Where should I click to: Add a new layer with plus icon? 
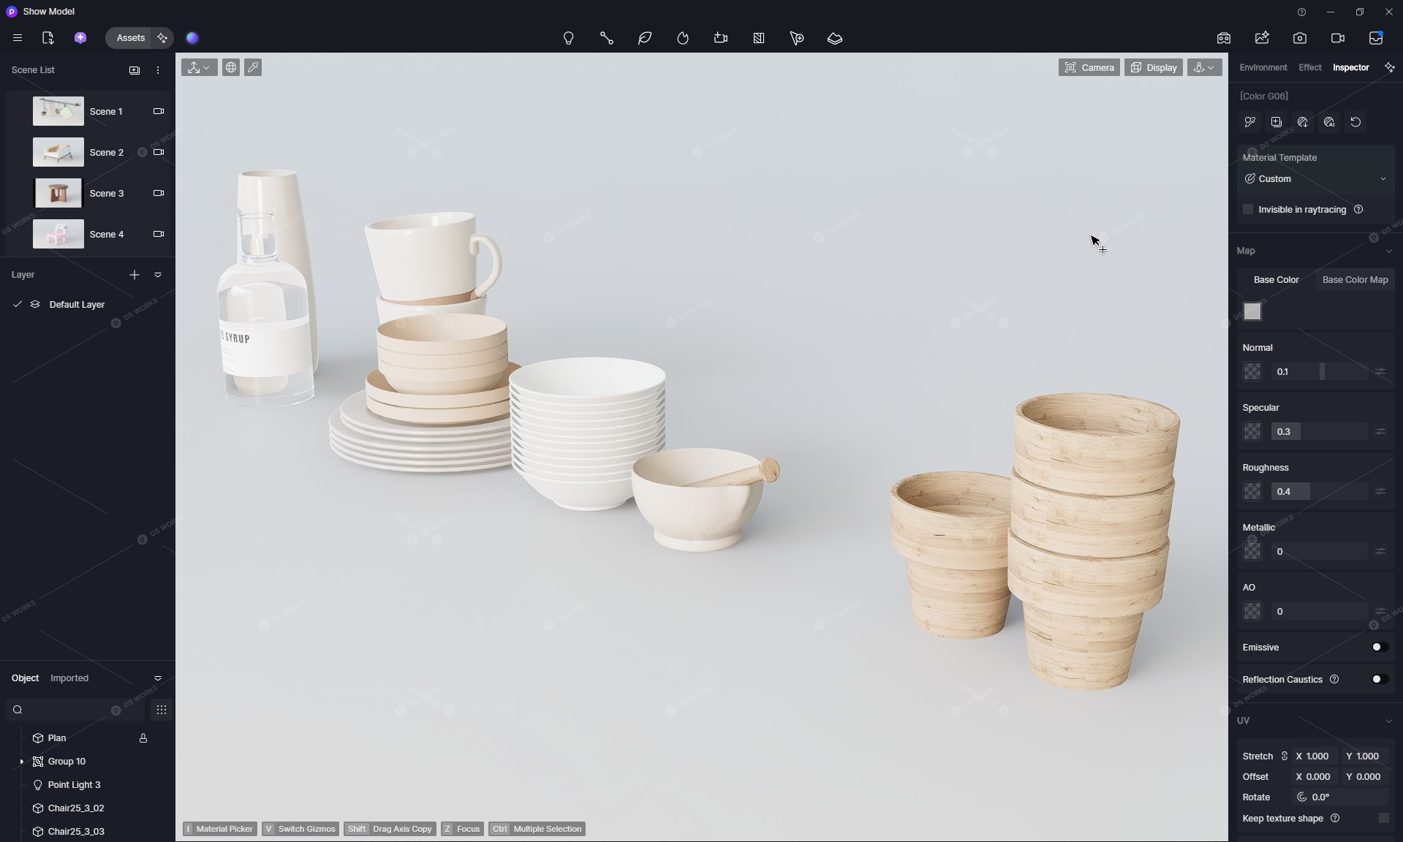point(135,275)
